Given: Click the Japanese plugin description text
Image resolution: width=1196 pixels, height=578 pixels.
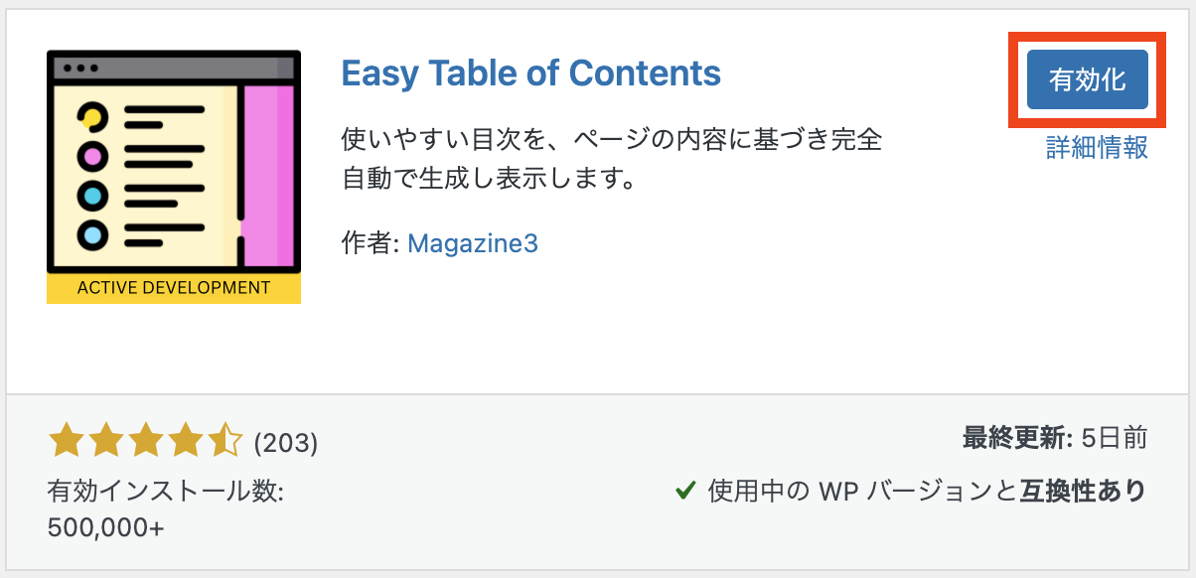Looking at the screenshot, I should pyautogui.click(x=611, y=160).
